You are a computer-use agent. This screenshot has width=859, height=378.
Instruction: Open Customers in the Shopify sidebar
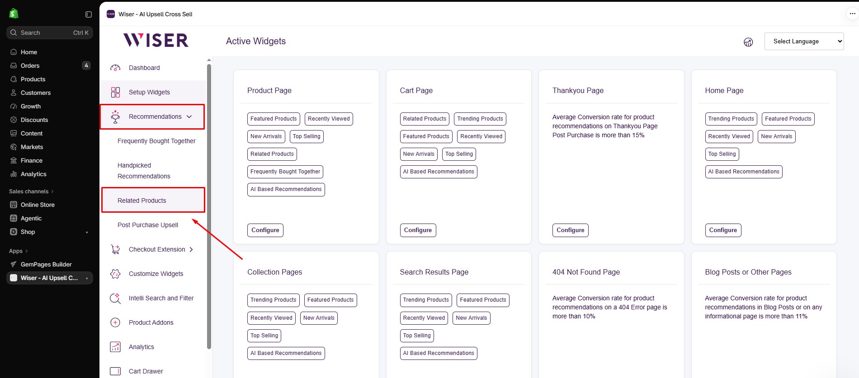tap(36, 93)
